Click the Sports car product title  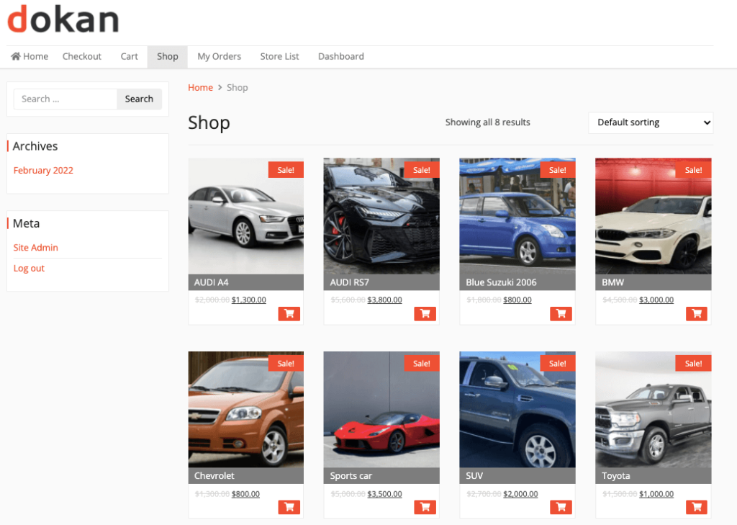(351, 475)
